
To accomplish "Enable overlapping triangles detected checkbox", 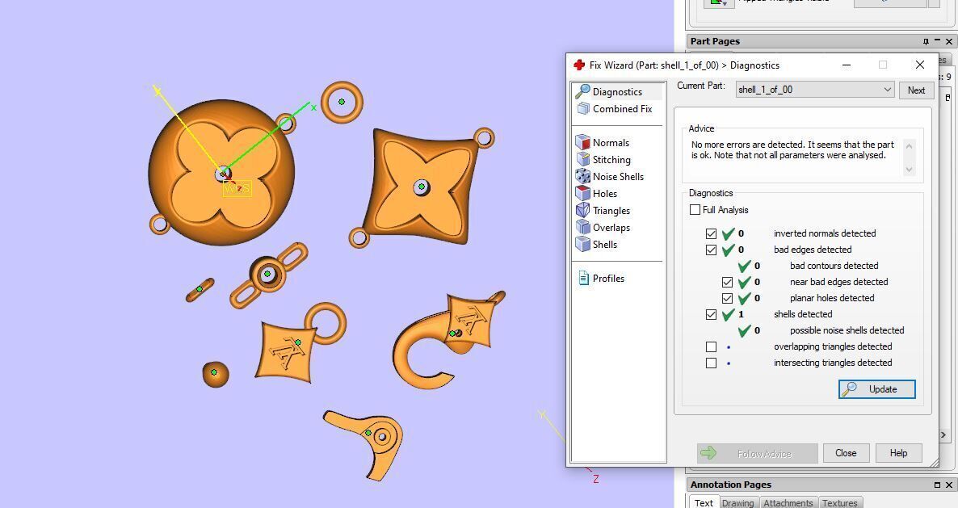I will click(x=711, y=346).
